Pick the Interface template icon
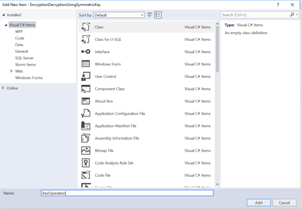Image resolution: width=302 pixels, height=209 pixels. [x=85, y=51]
